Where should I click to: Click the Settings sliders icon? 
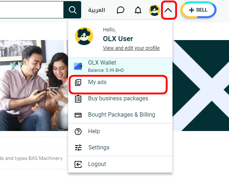pos(78,148)
